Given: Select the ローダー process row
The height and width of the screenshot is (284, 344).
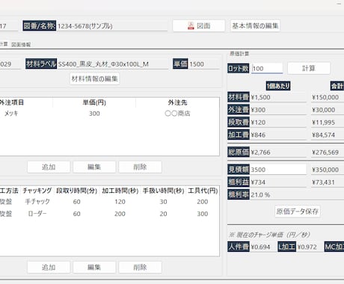Looking at the screenshot, I should click(109, 214).
